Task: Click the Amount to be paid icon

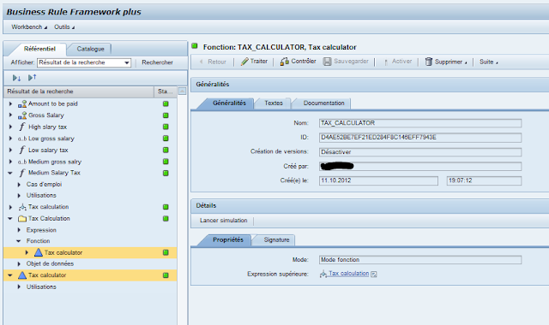Action: click(x=22, y=103)
